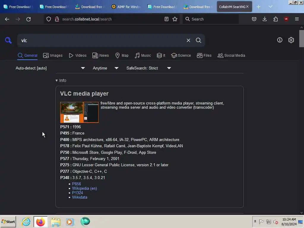Open uBlock Origin extension icon

pyautogui.click(x=286, y=19)
